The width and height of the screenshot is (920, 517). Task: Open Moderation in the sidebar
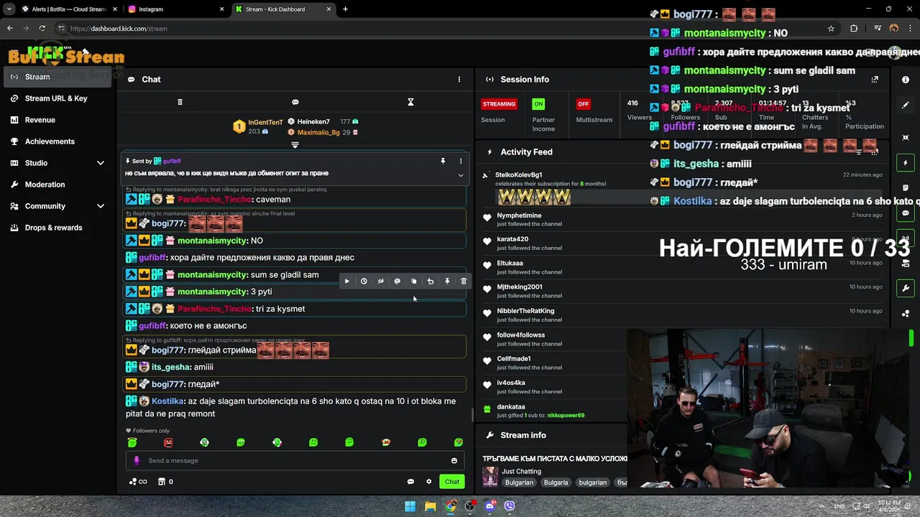tap(59, 185)
